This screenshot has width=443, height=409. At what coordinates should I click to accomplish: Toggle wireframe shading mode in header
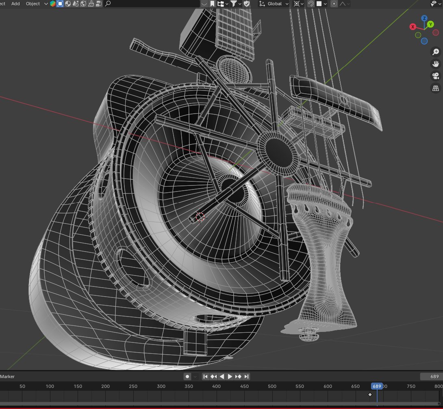[x=60, y=4]
